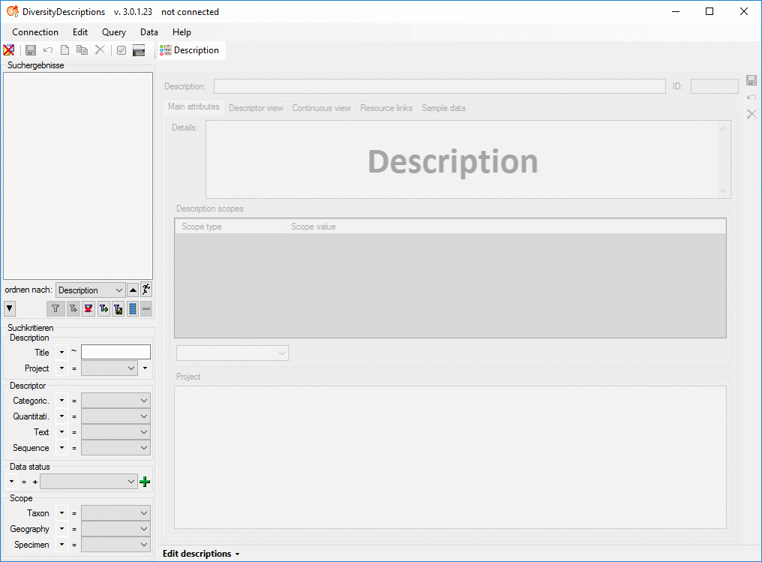Click the X icon at the right panel edge
This screenshot has width=762, height=562.
[751, 114]
